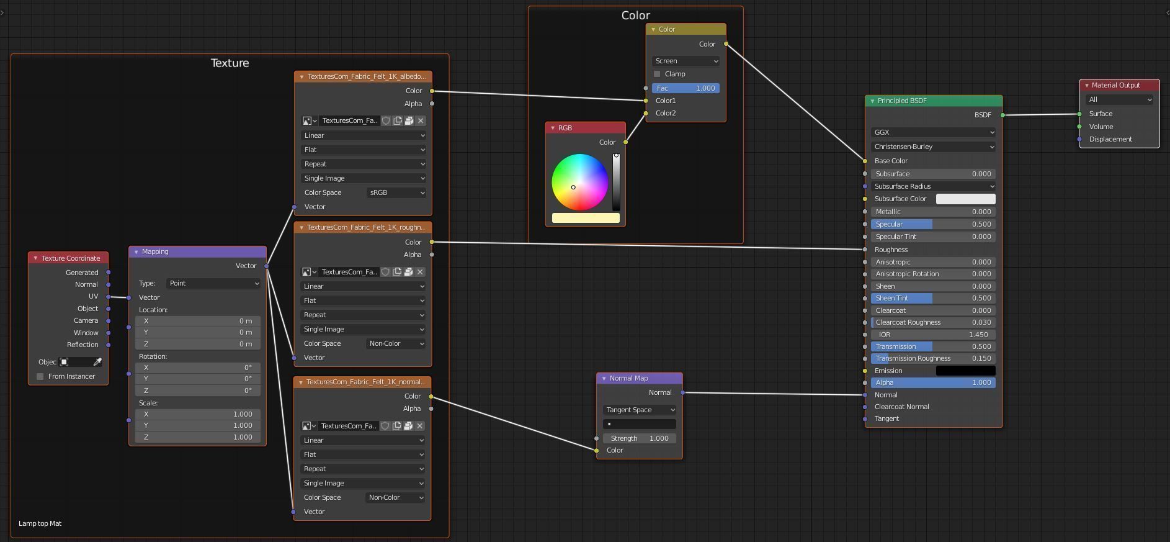Click the Roughness 0.030 Clearcoat field
1170x542 pixels.
[933, 322]
